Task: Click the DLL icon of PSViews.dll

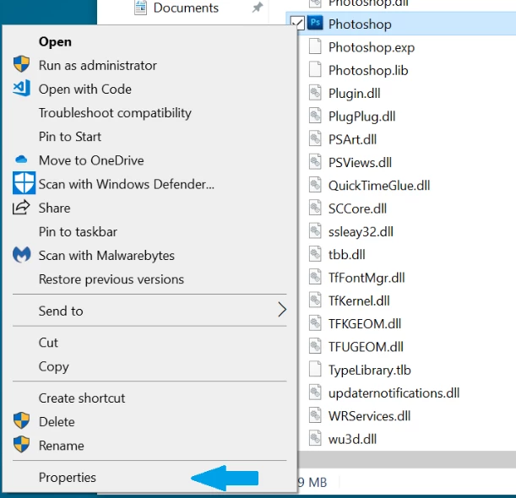Action: [x=315, y=161]
